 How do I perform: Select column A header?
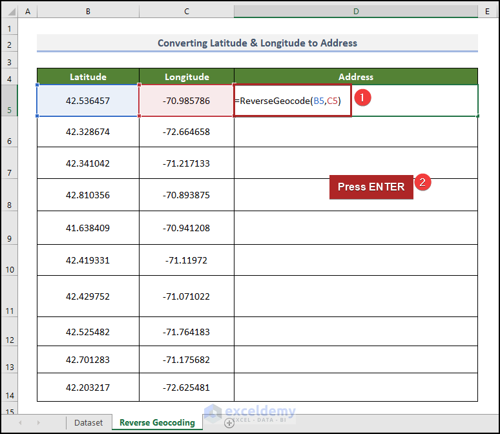tap(28, 12)
